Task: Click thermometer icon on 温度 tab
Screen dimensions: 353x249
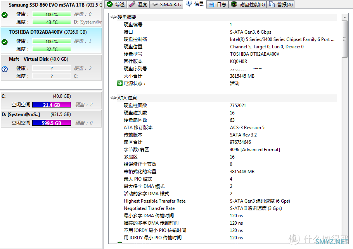Action: tap(132, 4)
